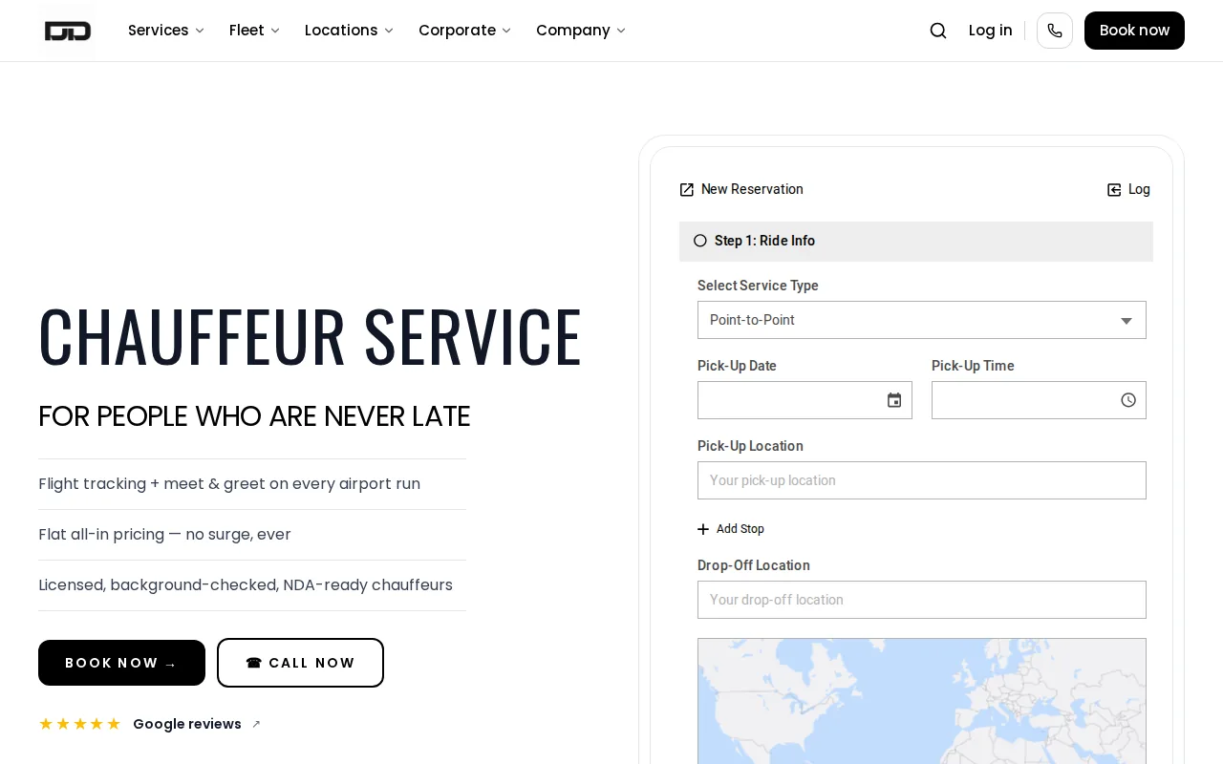This screenshot has height=764, width=1223.
Task: Click 'FOR PEOPLE WHO ARE NEVER LATE' text
Action: (254, 416)
